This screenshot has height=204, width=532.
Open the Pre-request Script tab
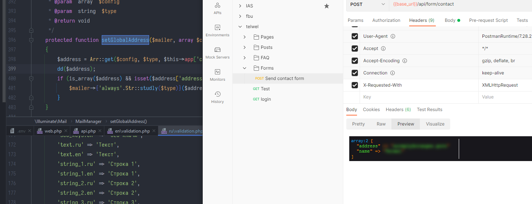[488, 20]
